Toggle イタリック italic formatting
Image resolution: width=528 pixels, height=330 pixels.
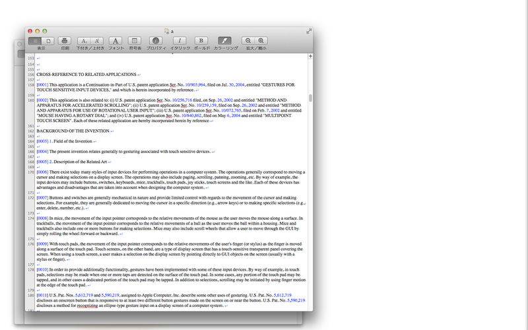coord(180,41)
